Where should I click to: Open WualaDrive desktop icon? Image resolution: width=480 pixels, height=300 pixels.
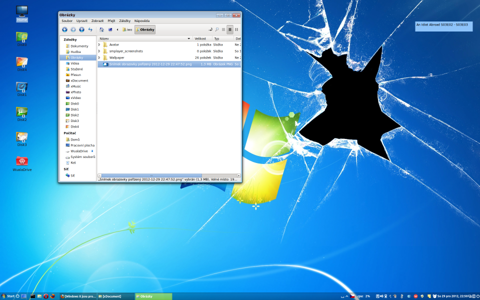click(x=22, y=164)
